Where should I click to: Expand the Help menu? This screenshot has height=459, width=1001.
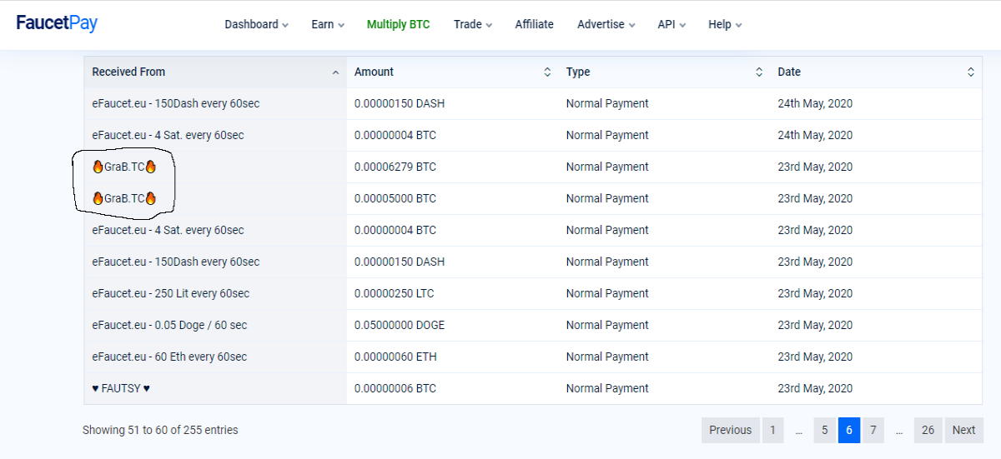[x=725, y=24]
